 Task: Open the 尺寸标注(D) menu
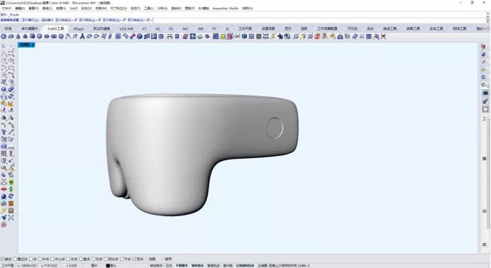click(118, 9)
